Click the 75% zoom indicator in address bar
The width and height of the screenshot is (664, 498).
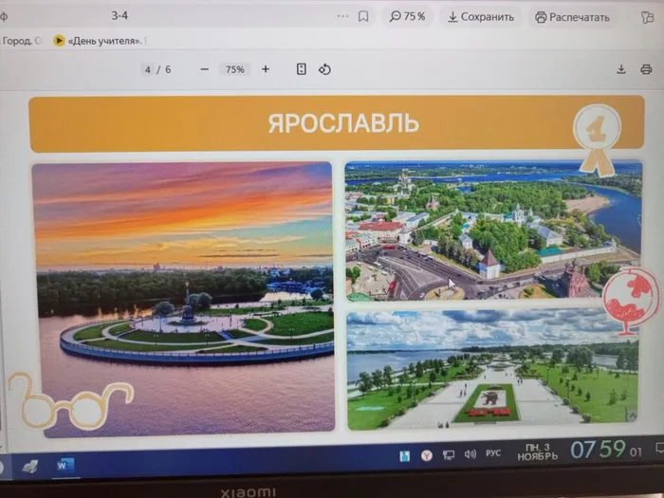click(x=408, y=16)
